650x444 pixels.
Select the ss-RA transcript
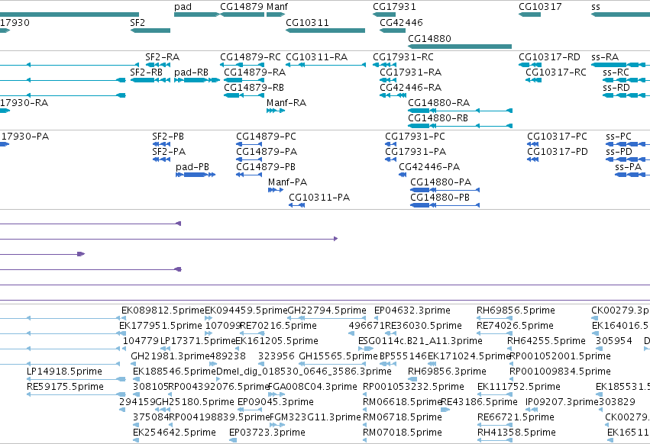[620, 65]
